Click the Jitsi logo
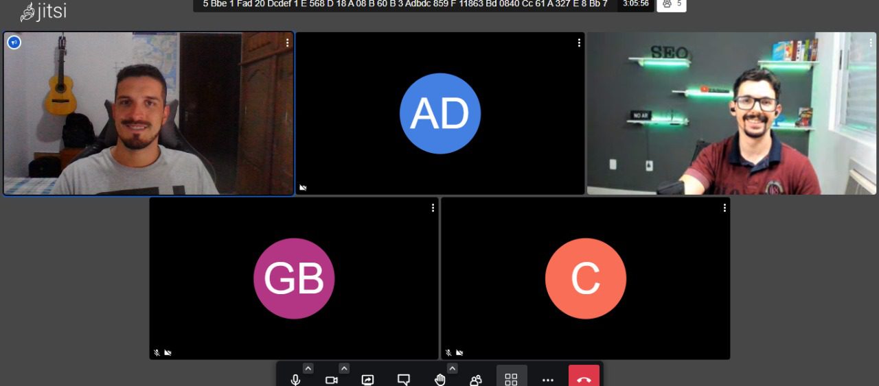Image resolution: width=879 pixels, height=386 pixels. [x=43, y=12]
